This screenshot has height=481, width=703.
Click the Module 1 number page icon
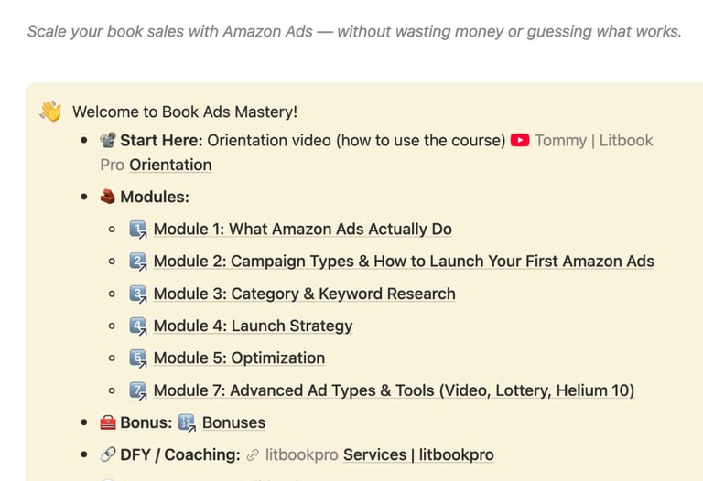click(138, 230)
